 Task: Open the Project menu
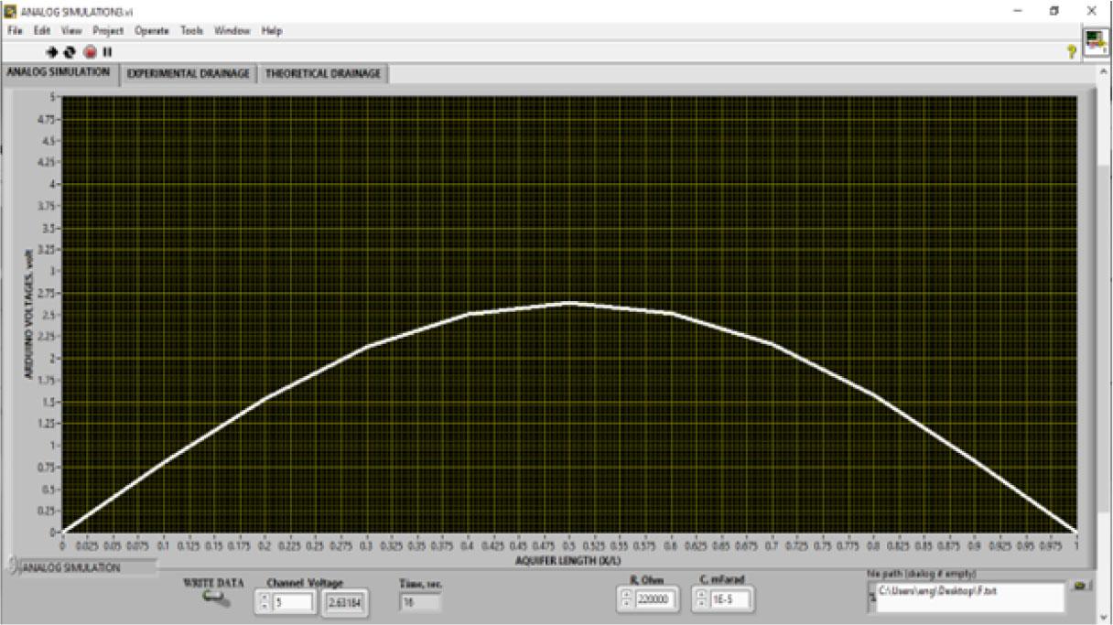tap(108, 30)
